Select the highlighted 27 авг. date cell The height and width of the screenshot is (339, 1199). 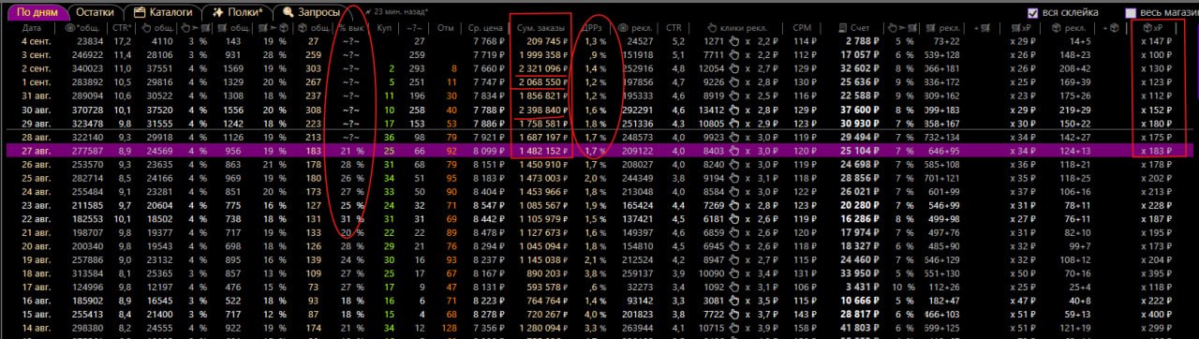37,151
